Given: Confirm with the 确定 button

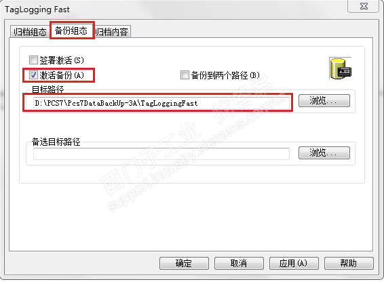Looking at the screenshot, I should [x=184, y=263].
